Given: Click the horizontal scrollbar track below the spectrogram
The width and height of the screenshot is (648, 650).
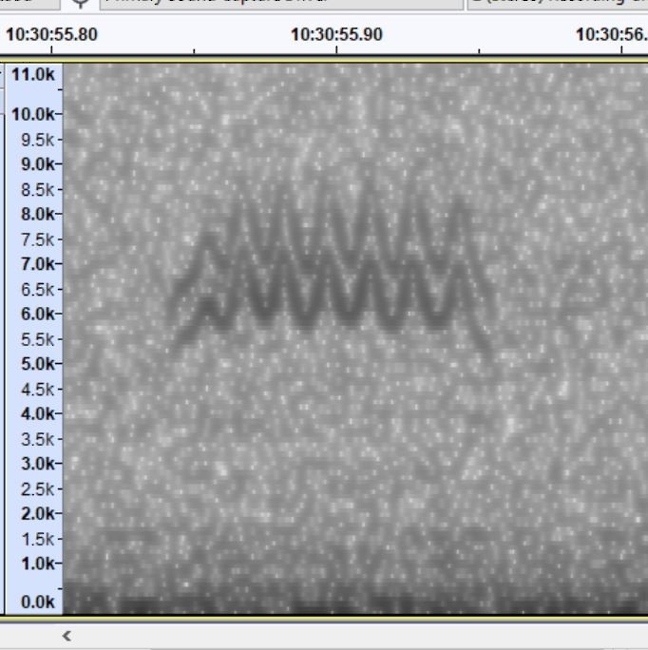Looking at the screenshot, I should coord(361,636).
